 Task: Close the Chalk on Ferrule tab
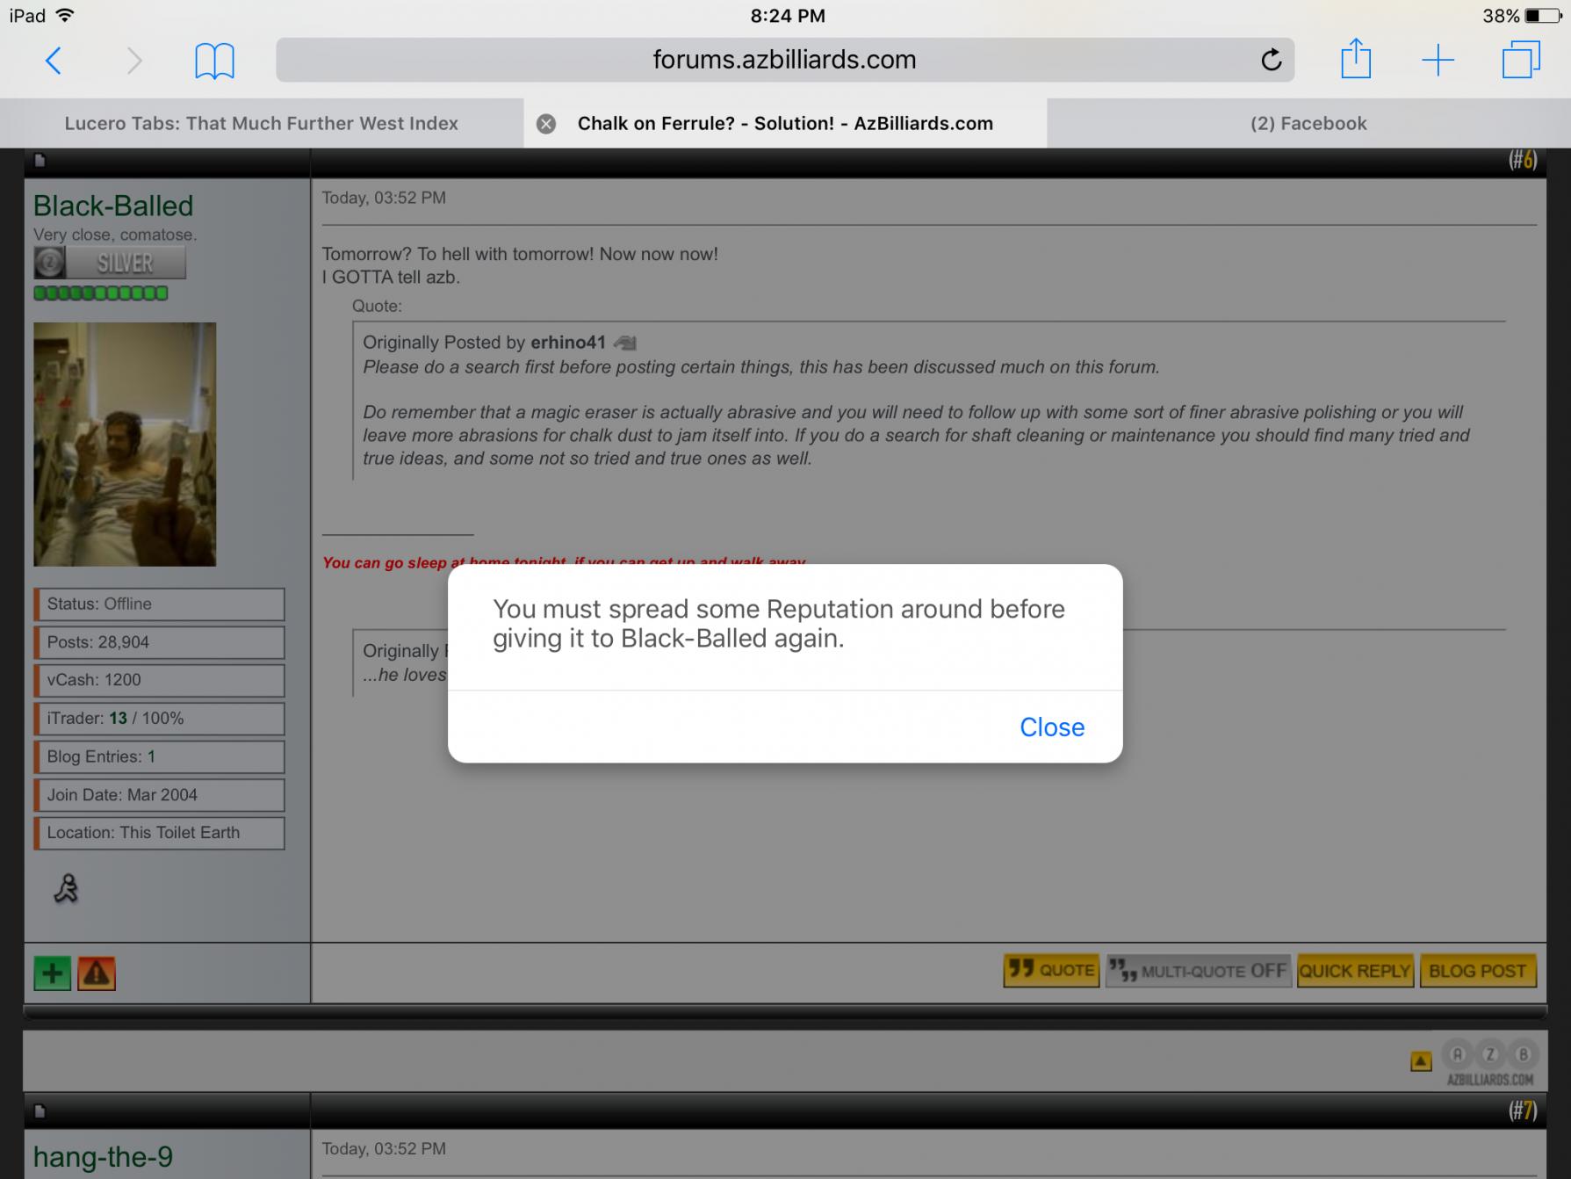(546, 124)
